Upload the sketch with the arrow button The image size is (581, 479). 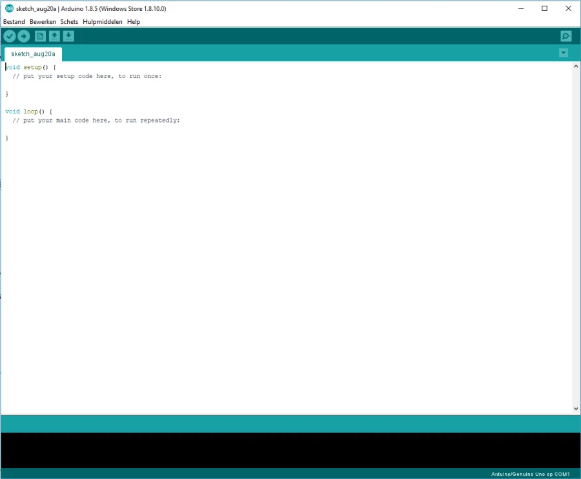tap(23, 36)
